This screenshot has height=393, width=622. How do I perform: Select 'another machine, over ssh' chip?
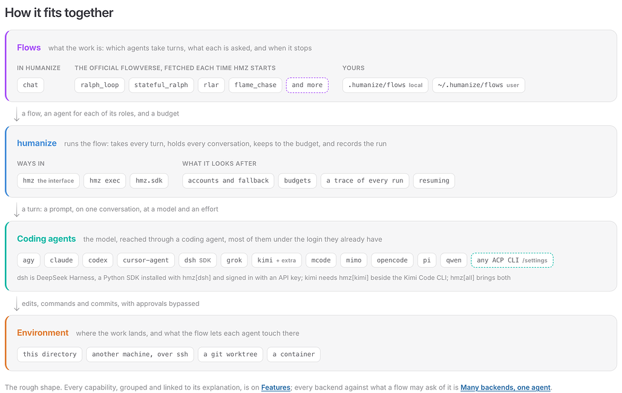140,354
